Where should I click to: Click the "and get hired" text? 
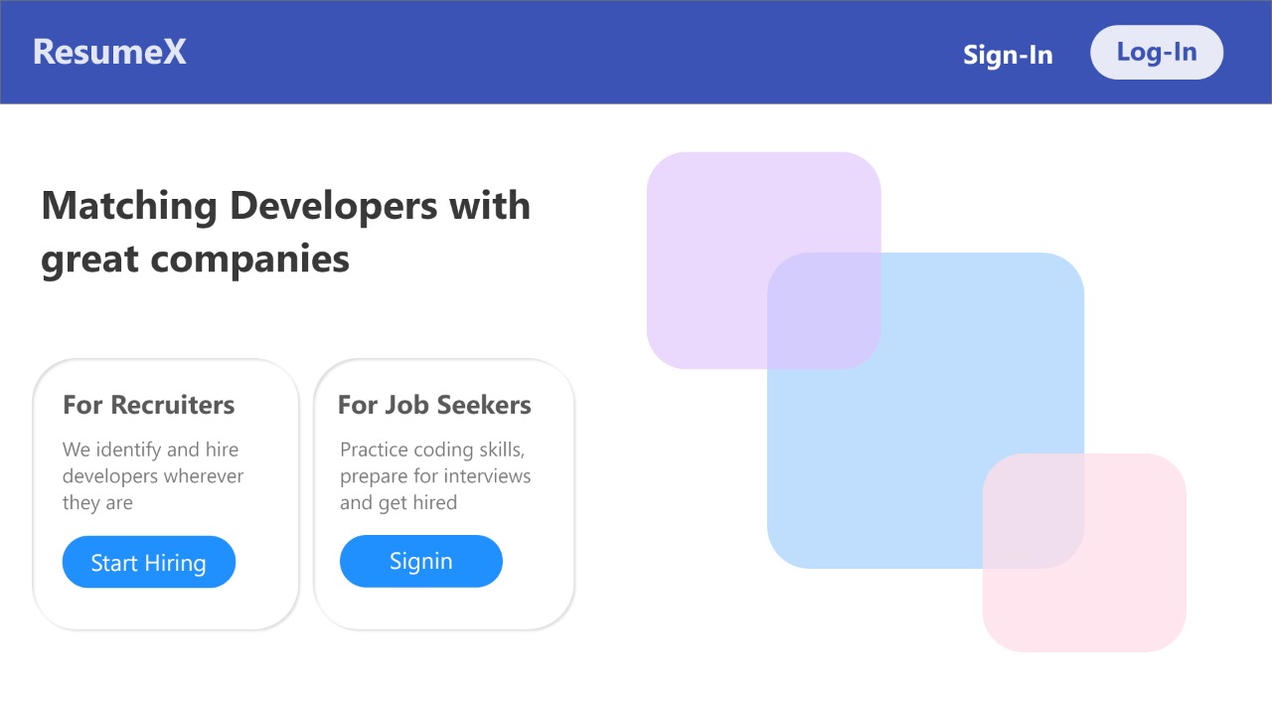[398, 503]
